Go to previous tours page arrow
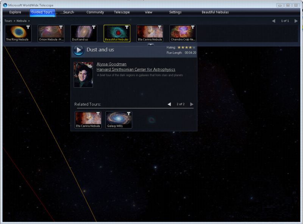The height and width of the screenshot is (224, 303). coord(273,21)
